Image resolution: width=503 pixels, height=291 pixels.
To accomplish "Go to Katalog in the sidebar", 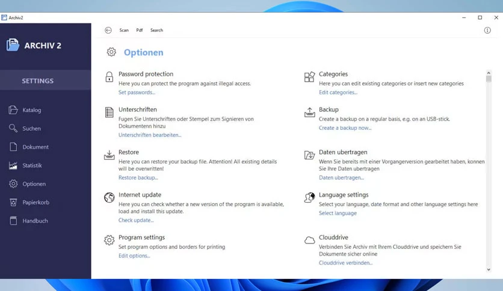I will [x=32, y=110].
